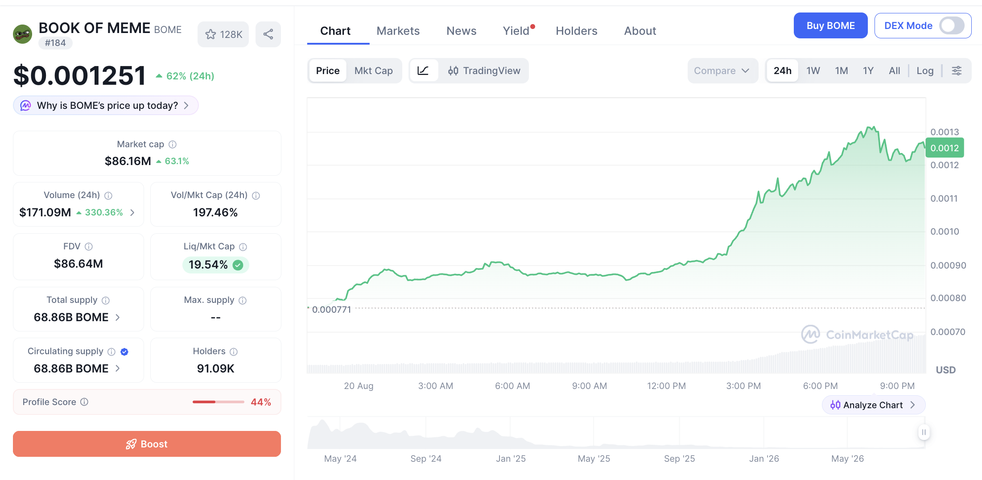
Task: Expand Volume (24h) details chevron
Action: click(132, 213)
